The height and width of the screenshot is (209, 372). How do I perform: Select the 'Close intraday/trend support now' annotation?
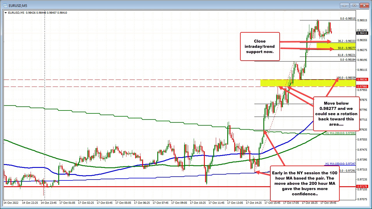point(259,46)
